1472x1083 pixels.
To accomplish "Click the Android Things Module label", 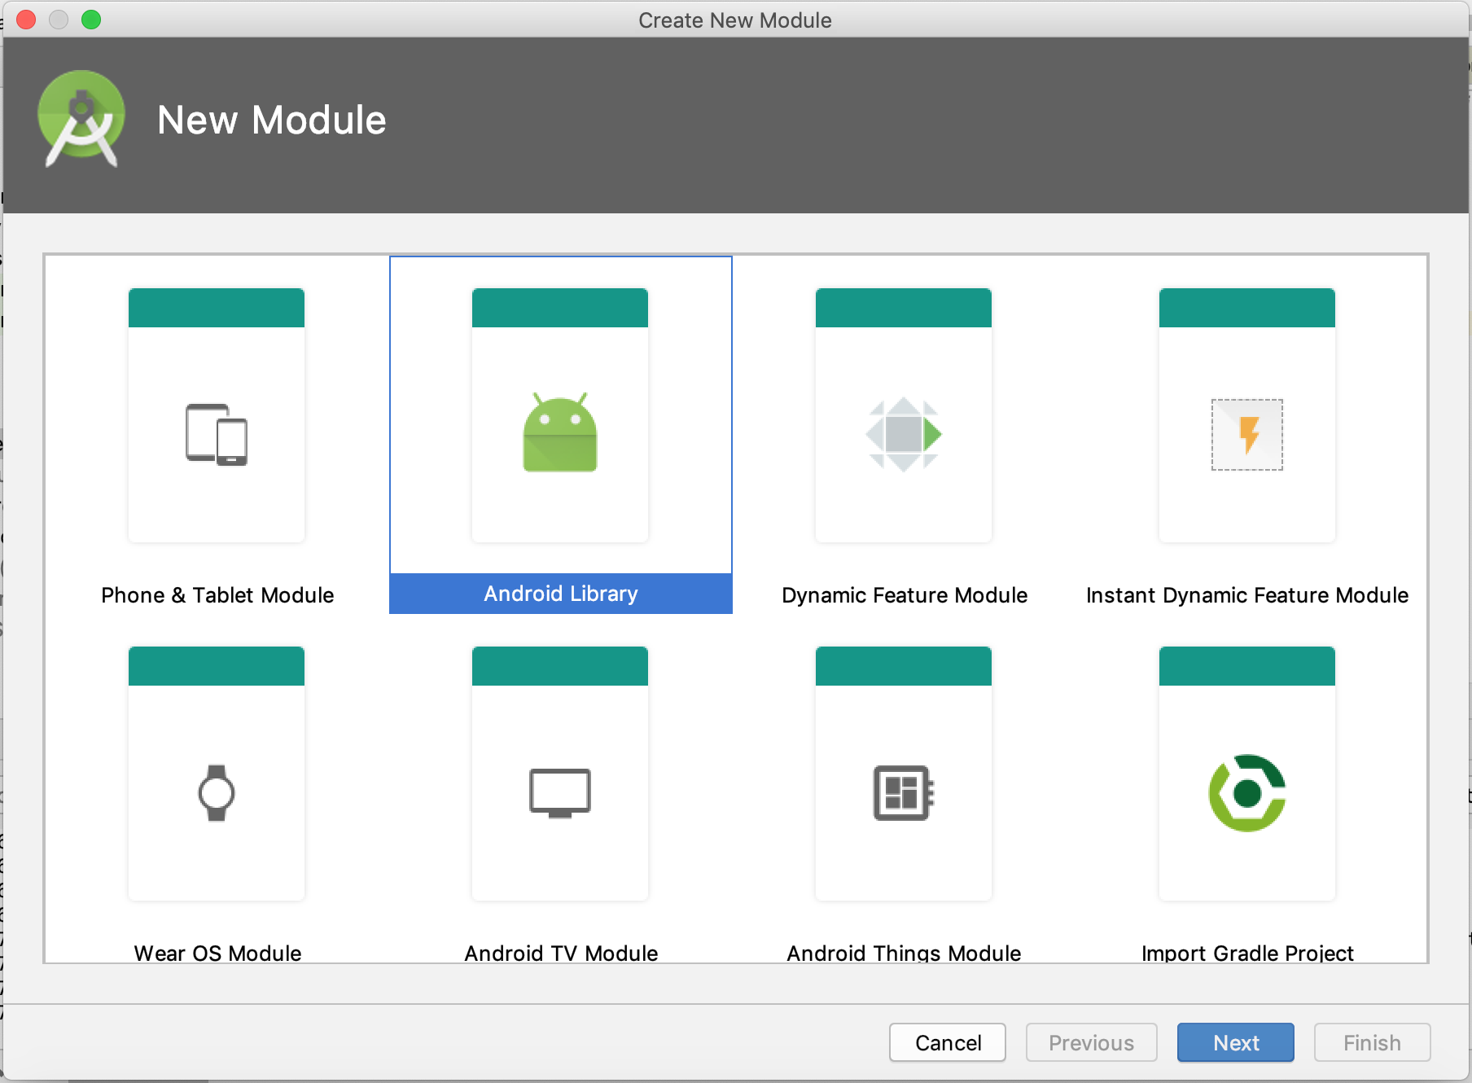I will coord(904,953).
